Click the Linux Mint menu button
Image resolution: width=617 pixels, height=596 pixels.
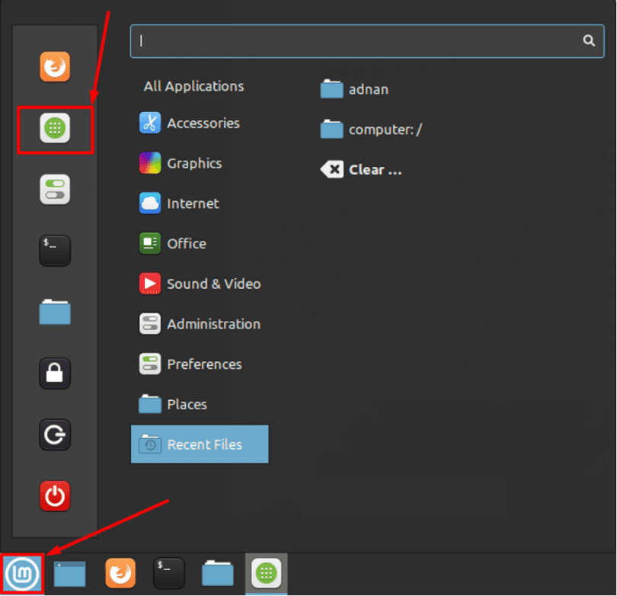pos(22,574)
